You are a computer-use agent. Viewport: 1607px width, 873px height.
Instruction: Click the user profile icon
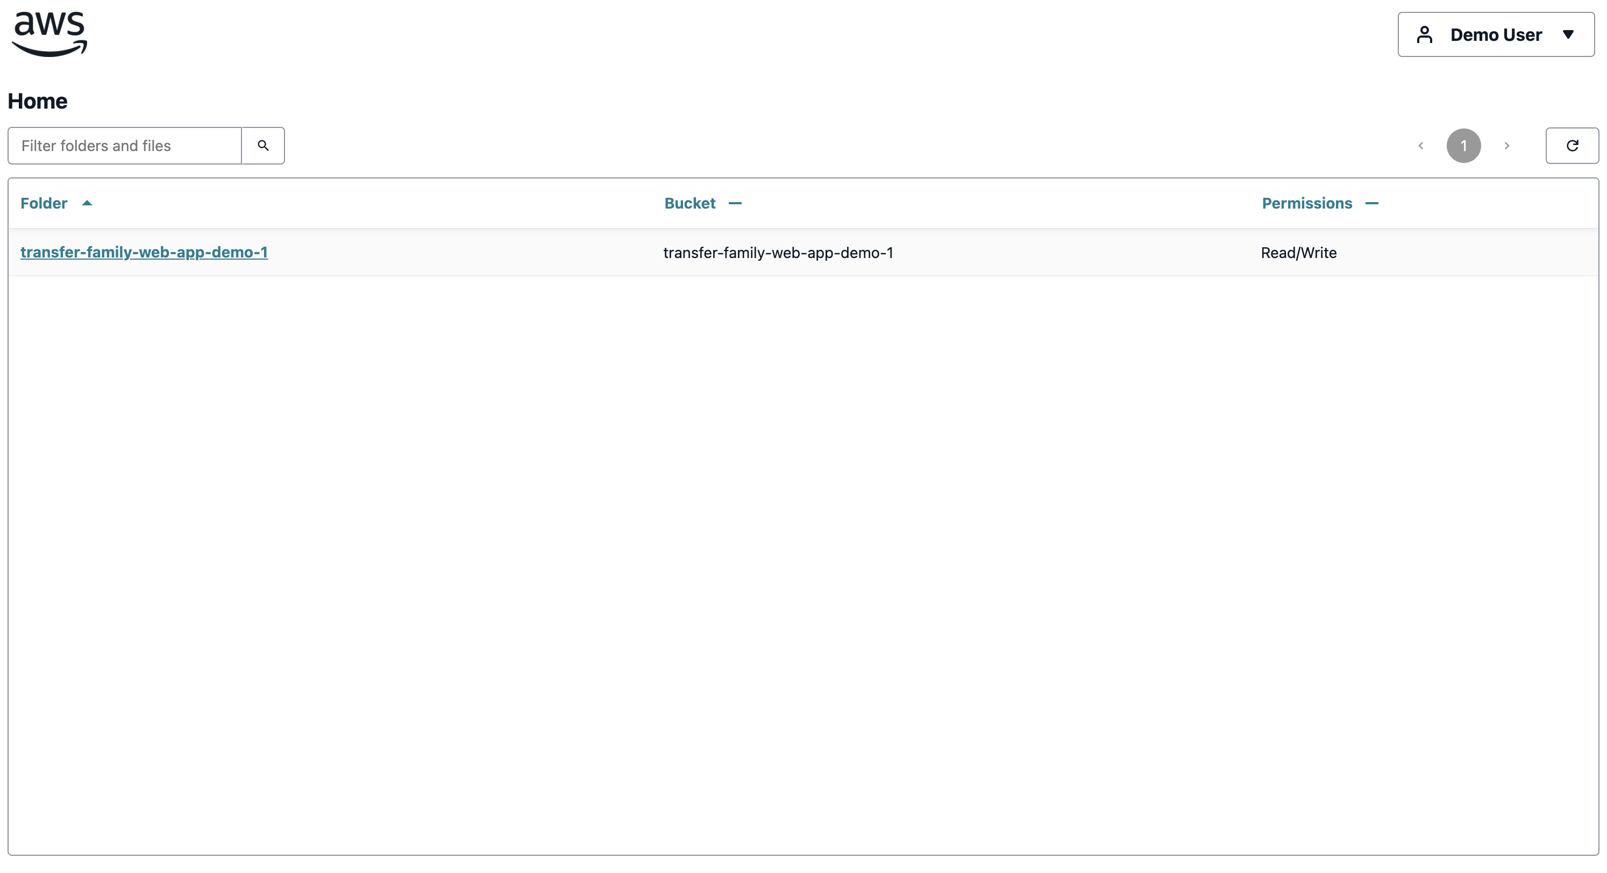pos(1424,34)
